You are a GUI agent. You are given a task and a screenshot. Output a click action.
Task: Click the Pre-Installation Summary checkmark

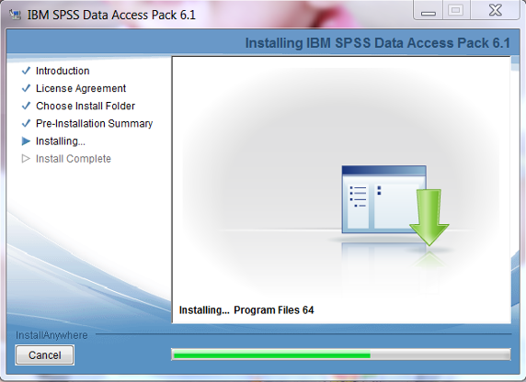coord(26,123)
